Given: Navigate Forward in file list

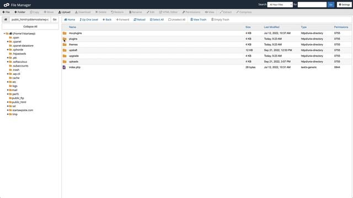Looking at the screenshot, I should click(122, 20).
